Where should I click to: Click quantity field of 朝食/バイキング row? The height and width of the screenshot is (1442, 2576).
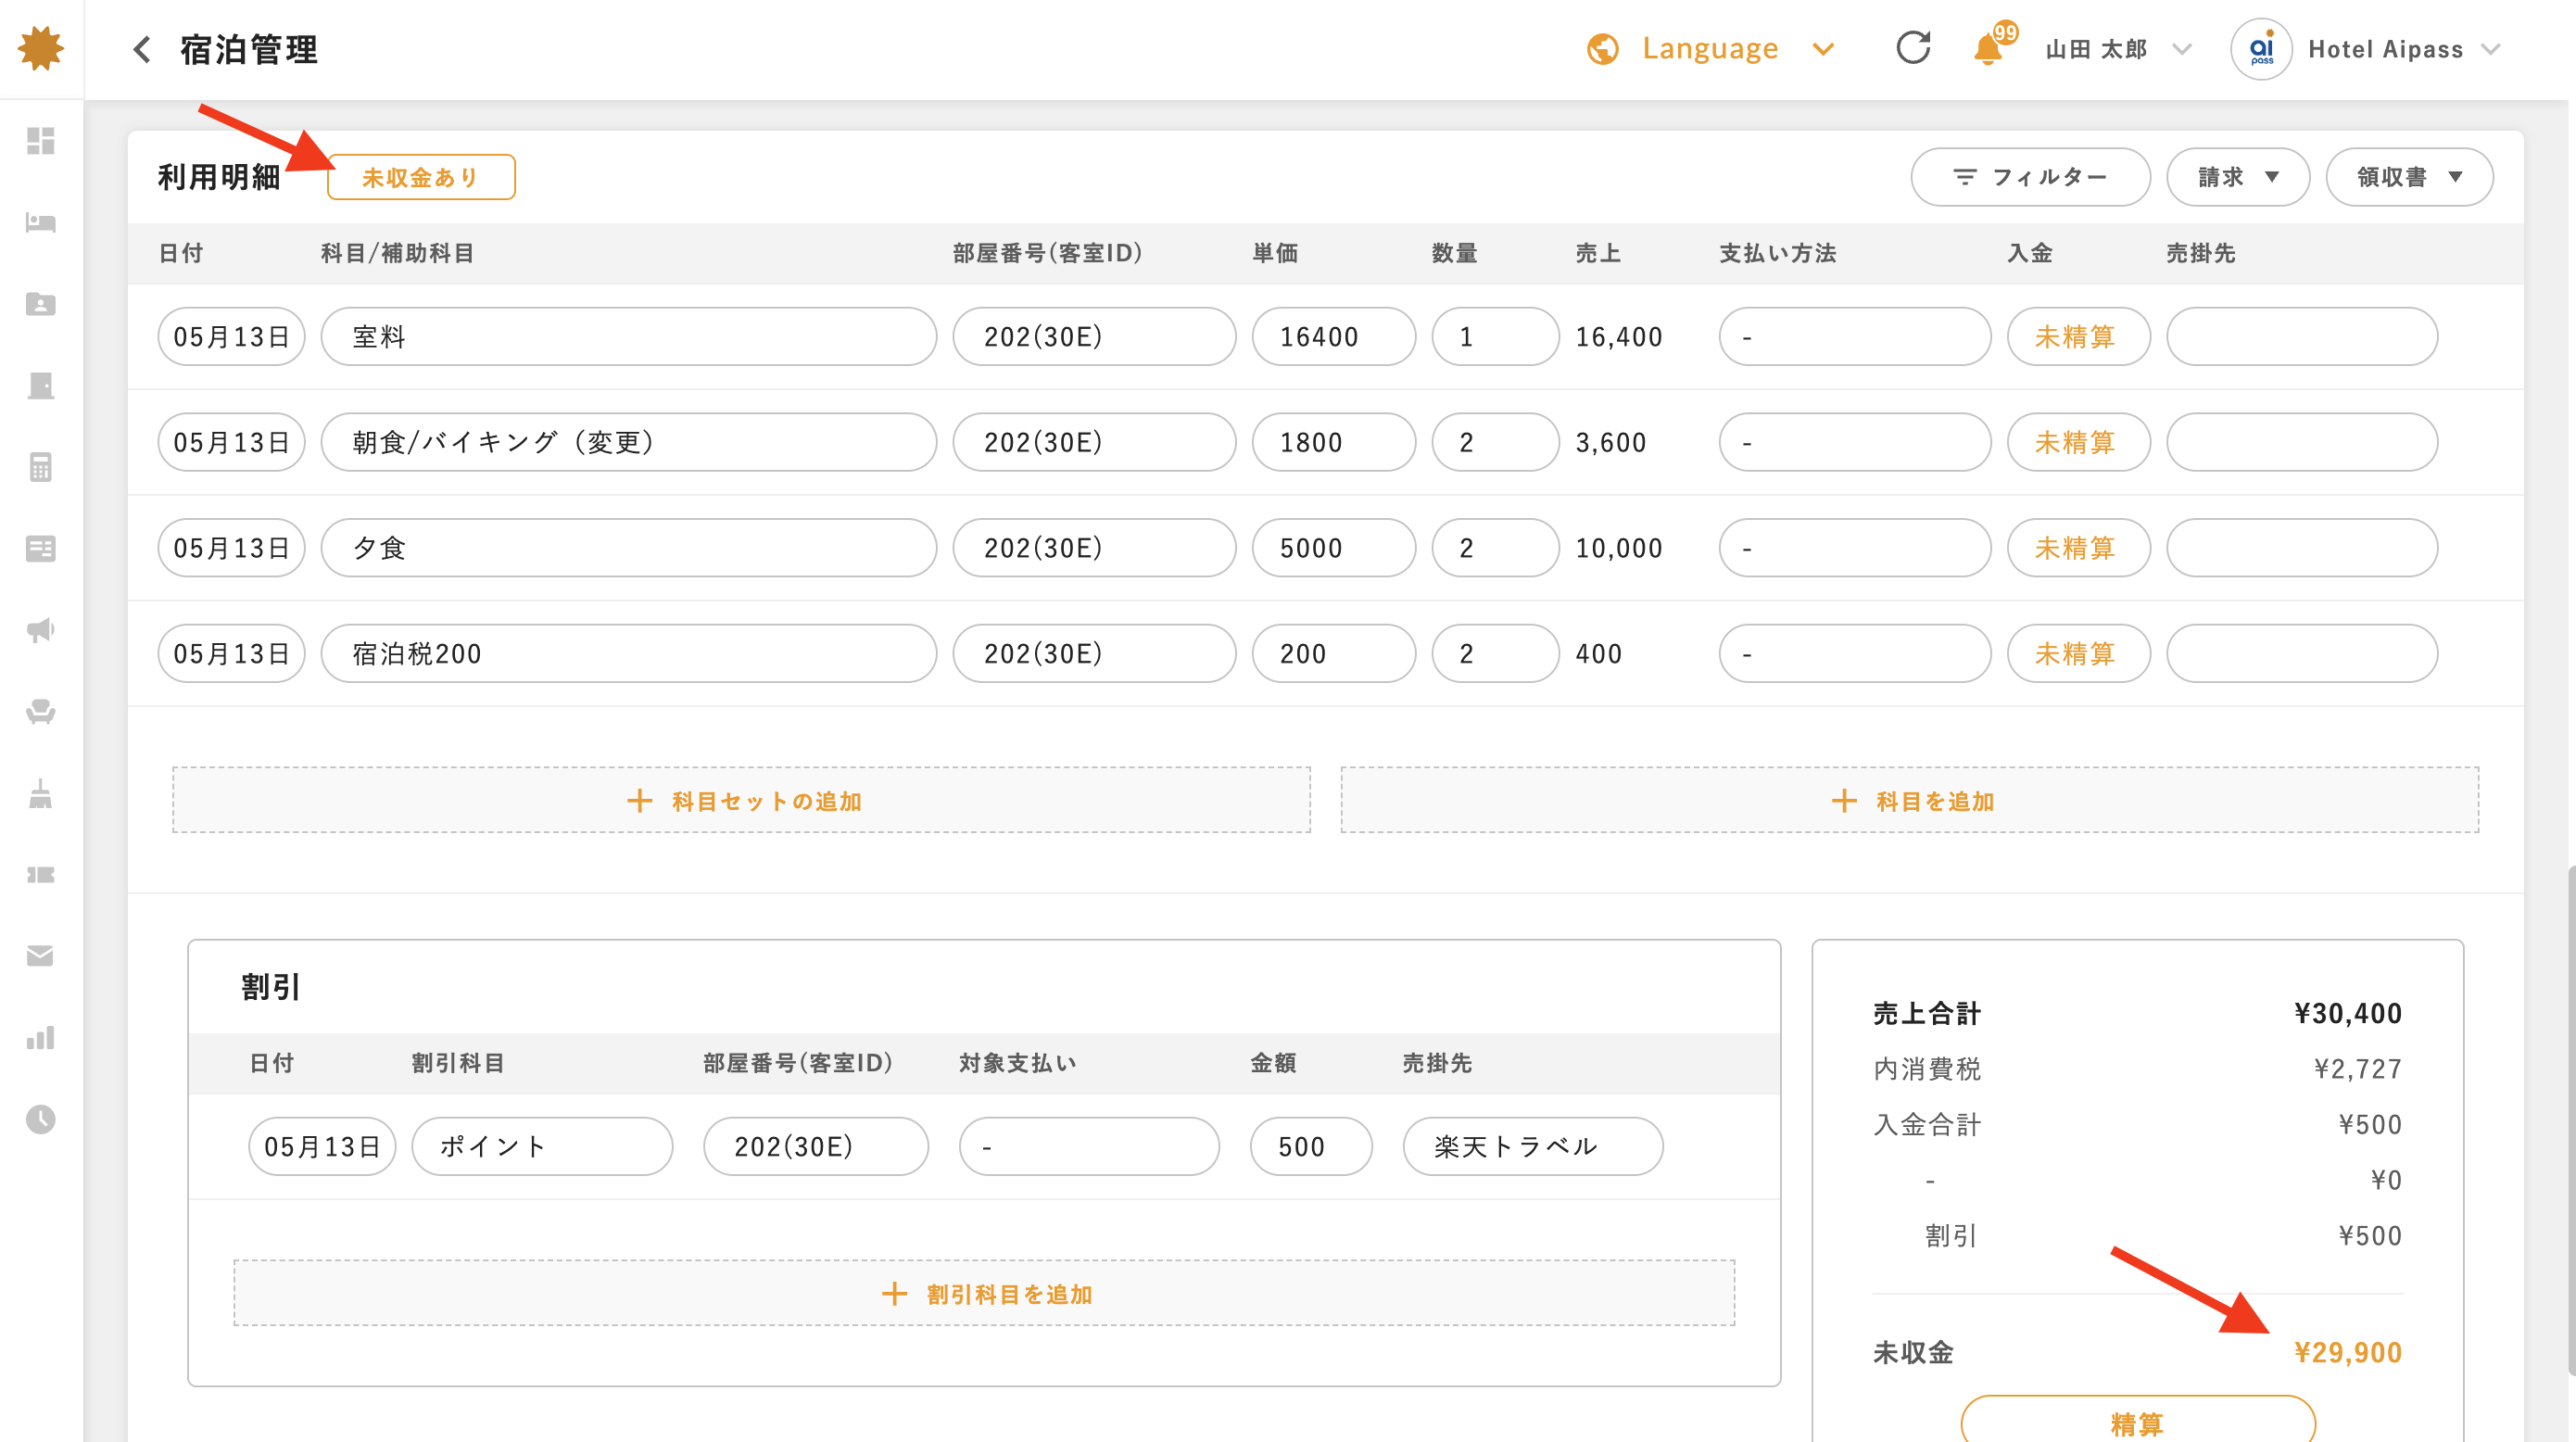coord(1495,442)
